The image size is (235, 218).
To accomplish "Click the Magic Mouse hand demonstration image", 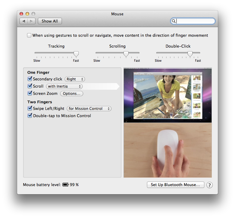I will [x=168, y=150].
